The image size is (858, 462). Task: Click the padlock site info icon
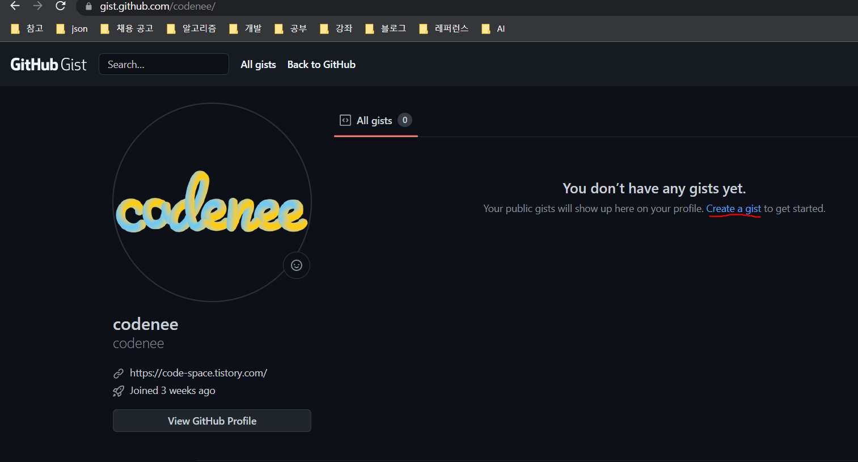coord(88,7)
